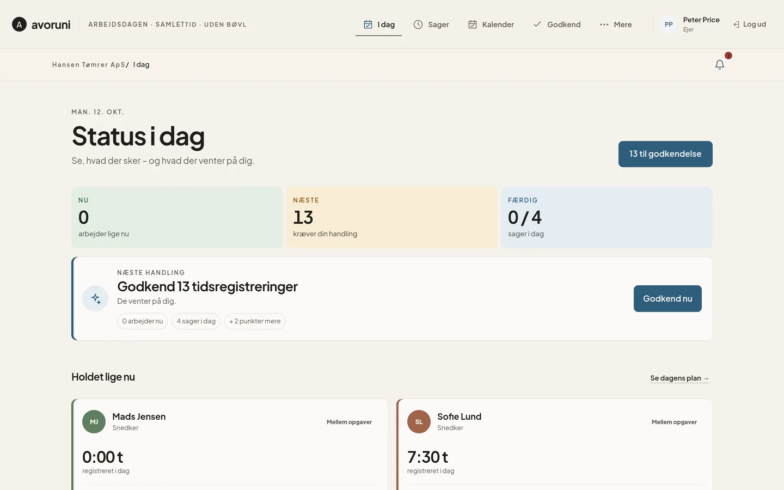Click Mads Jensen's MJ avatar
The height and width of the screenshot is (490, 784).
point(94,422)
